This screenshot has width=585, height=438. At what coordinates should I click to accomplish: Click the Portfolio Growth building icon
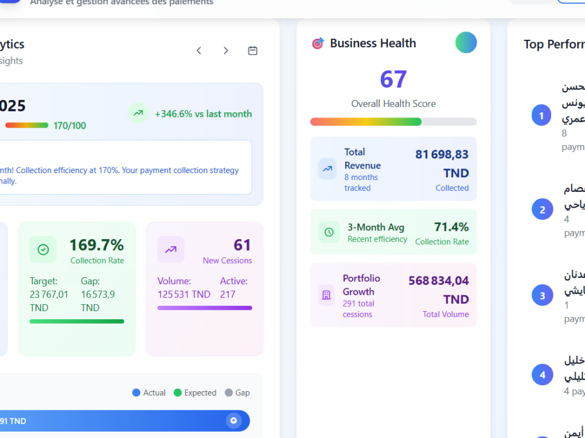click(326, 295)
